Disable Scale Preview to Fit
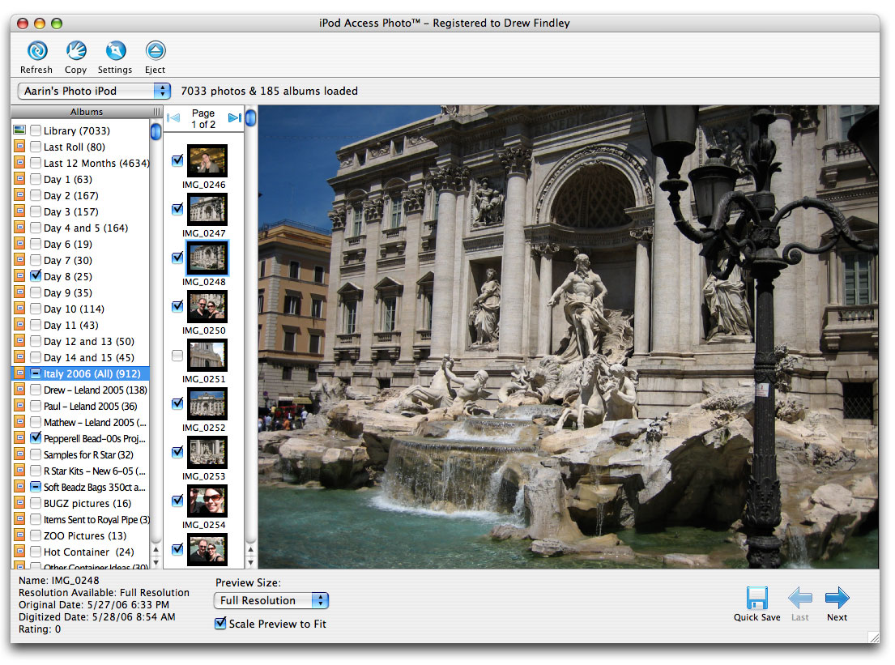 (x=220, y=624)
